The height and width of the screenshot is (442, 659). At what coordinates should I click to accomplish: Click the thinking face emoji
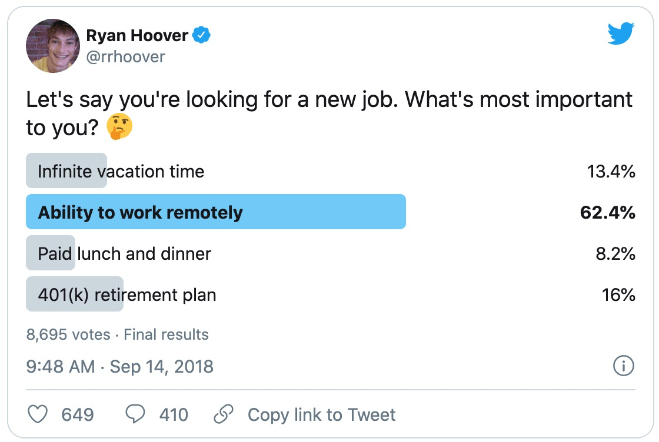119,126
